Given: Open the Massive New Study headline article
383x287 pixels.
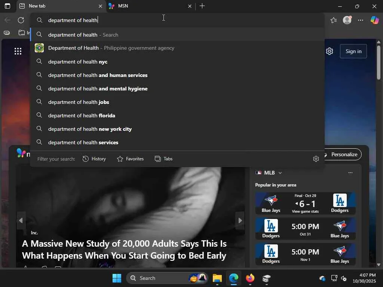Looking at the screenshot, I should (124, 250).
